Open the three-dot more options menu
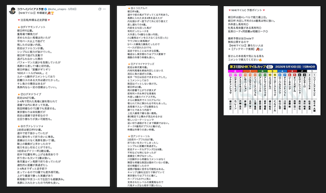 click(x=104, y=9)
